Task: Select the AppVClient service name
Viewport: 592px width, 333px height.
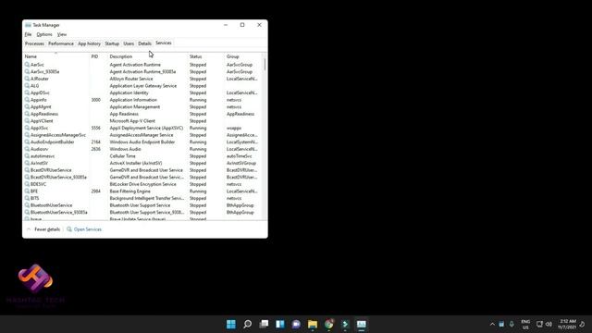Action: (x=42, y=121)
